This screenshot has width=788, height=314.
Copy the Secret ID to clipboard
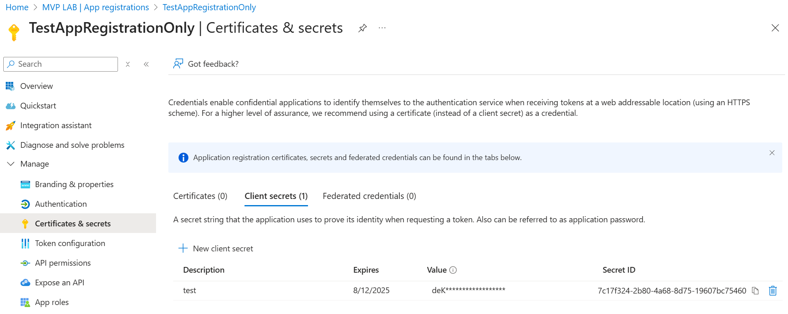click(x=755, y=291)
